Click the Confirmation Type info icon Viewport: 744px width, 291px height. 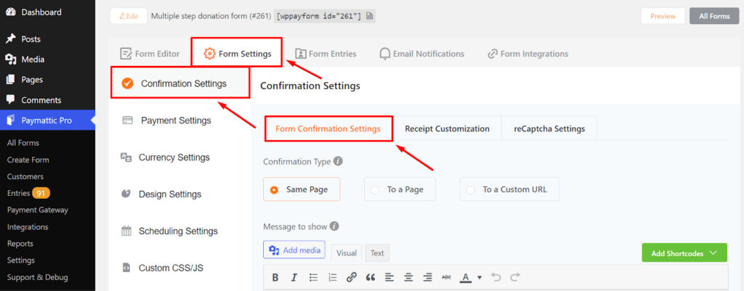(338, 161)
